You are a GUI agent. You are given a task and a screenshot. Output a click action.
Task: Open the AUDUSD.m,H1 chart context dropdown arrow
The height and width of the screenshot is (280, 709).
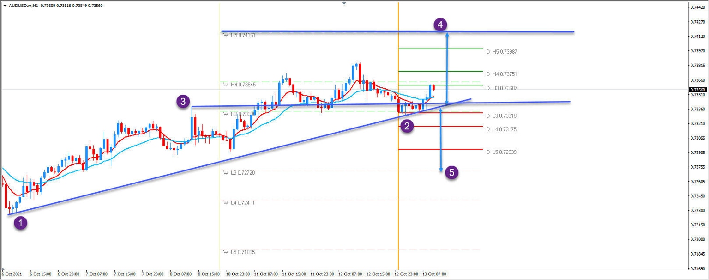5,6
